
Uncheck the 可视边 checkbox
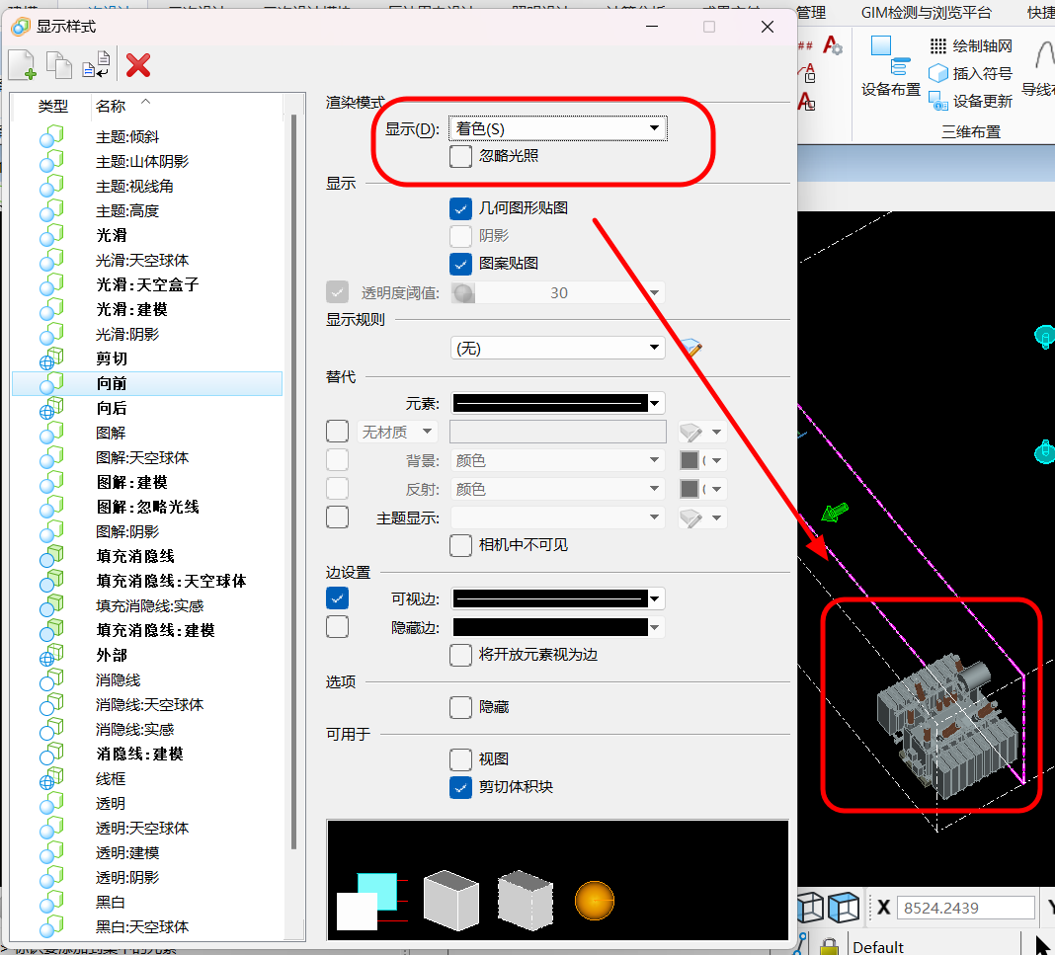click(337, 597)
